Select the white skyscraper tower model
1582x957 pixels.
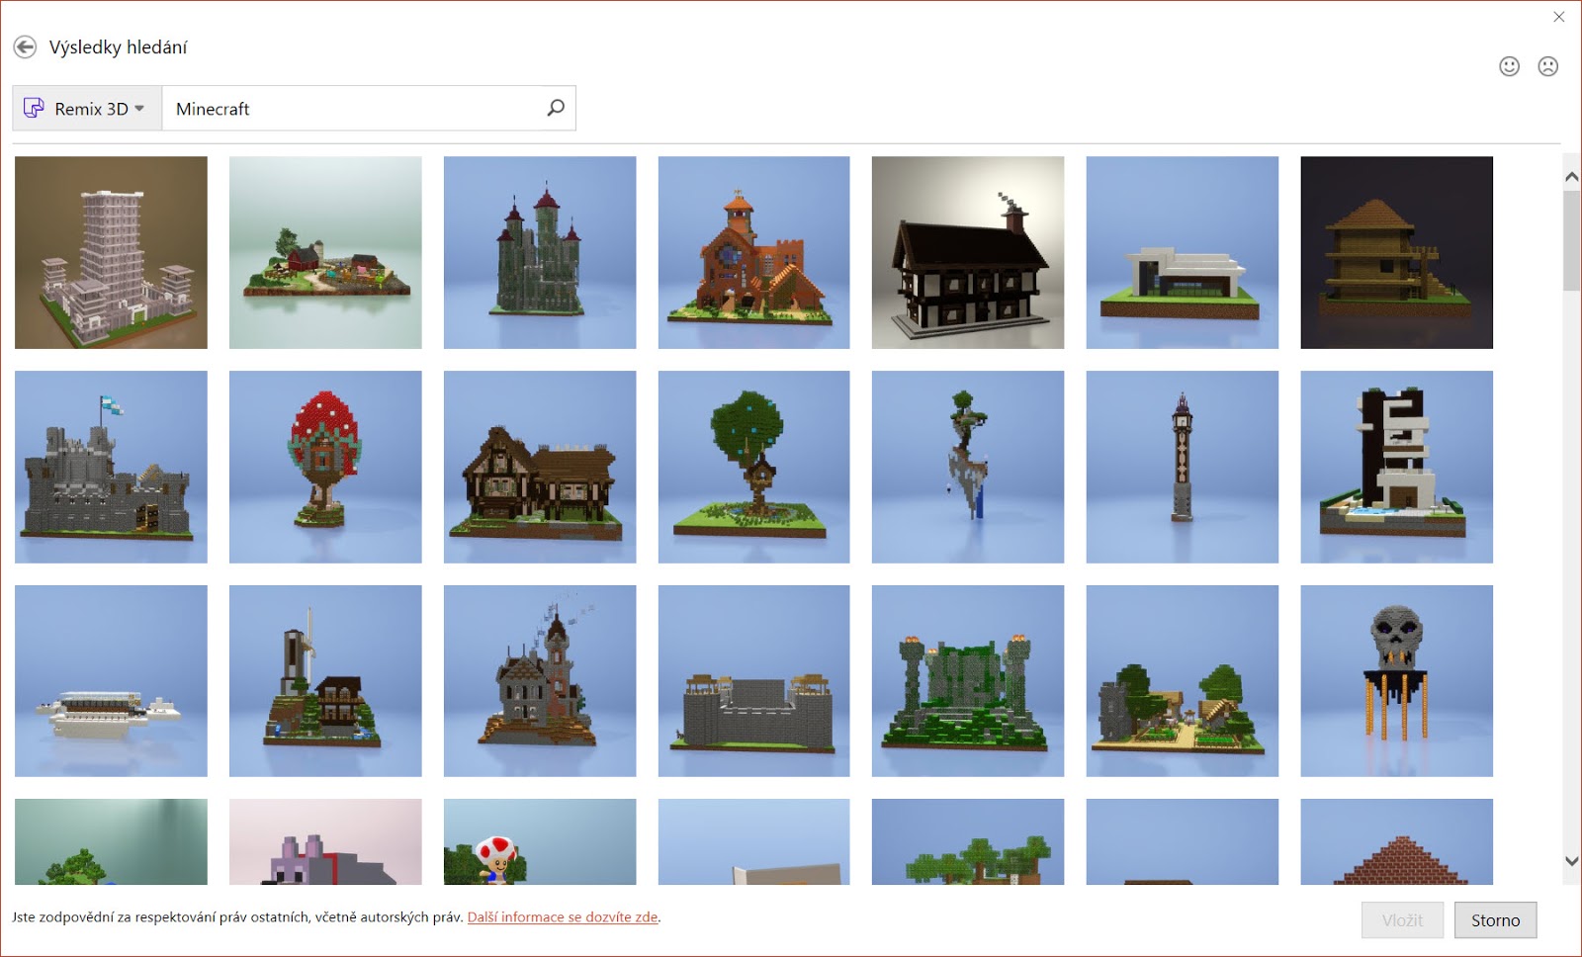click(x=111, y=252)
